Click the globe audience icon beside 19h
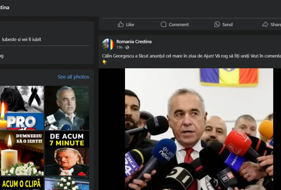Screen dimensions: 281x190 (127, 47)
